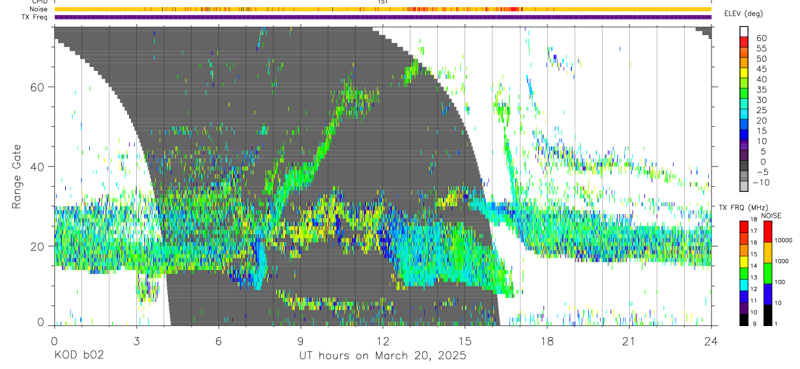Click the TX Freq row label at top

tap(35, 17)
